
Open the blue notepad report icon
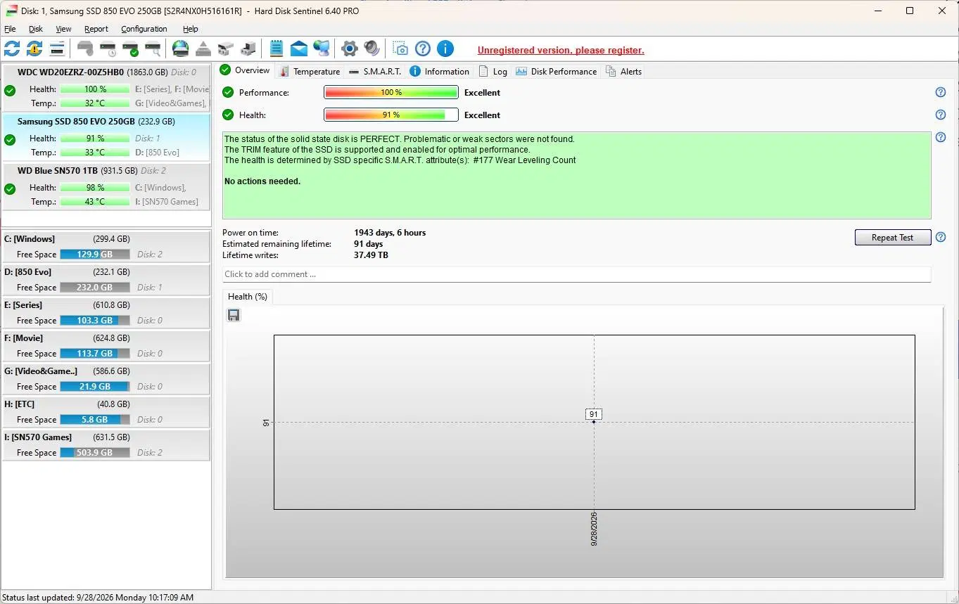tap(277, 49)
